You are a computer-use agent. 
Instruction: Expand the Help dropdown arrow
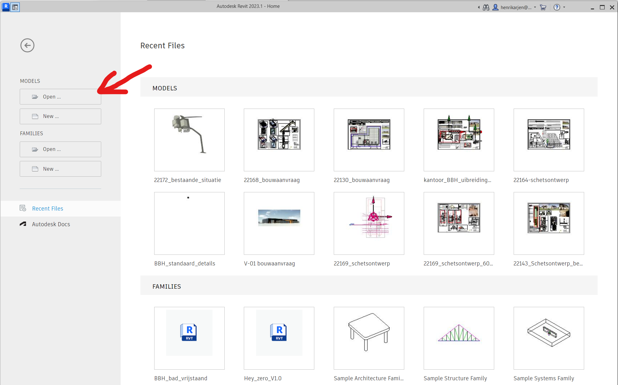pyautogui.click(x=564, y=7)
